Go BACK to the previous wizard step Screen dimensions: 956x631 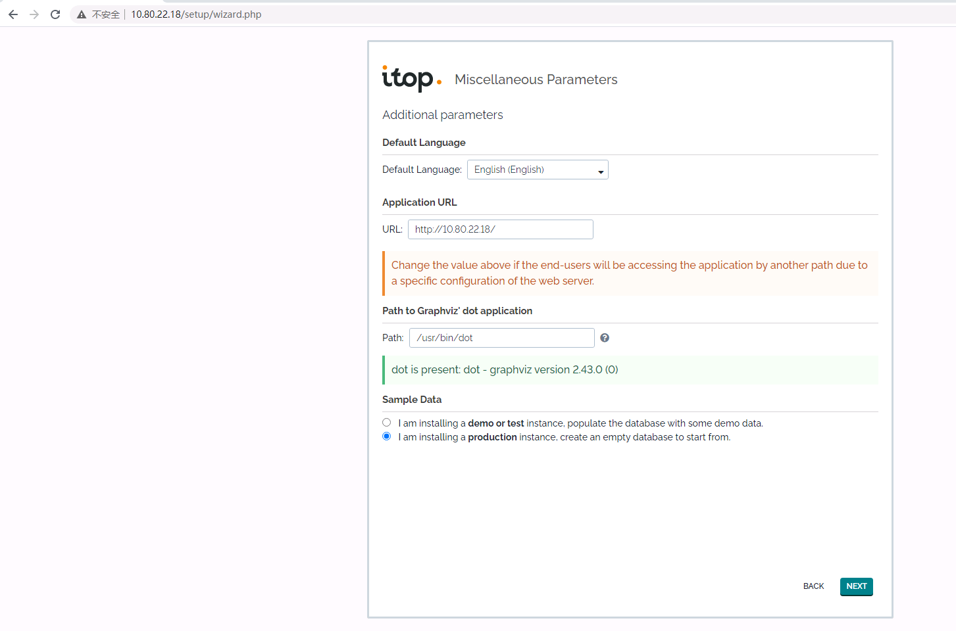[813, 586]
